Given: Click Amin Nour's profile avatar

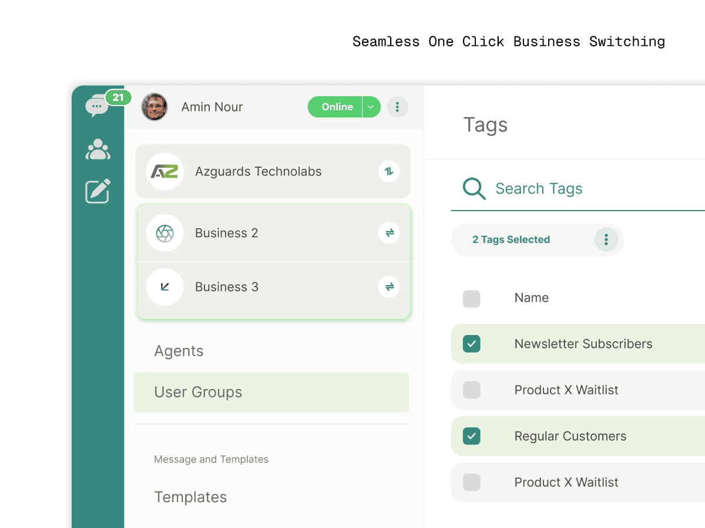Looking at the screenshot, I should 155,107.
